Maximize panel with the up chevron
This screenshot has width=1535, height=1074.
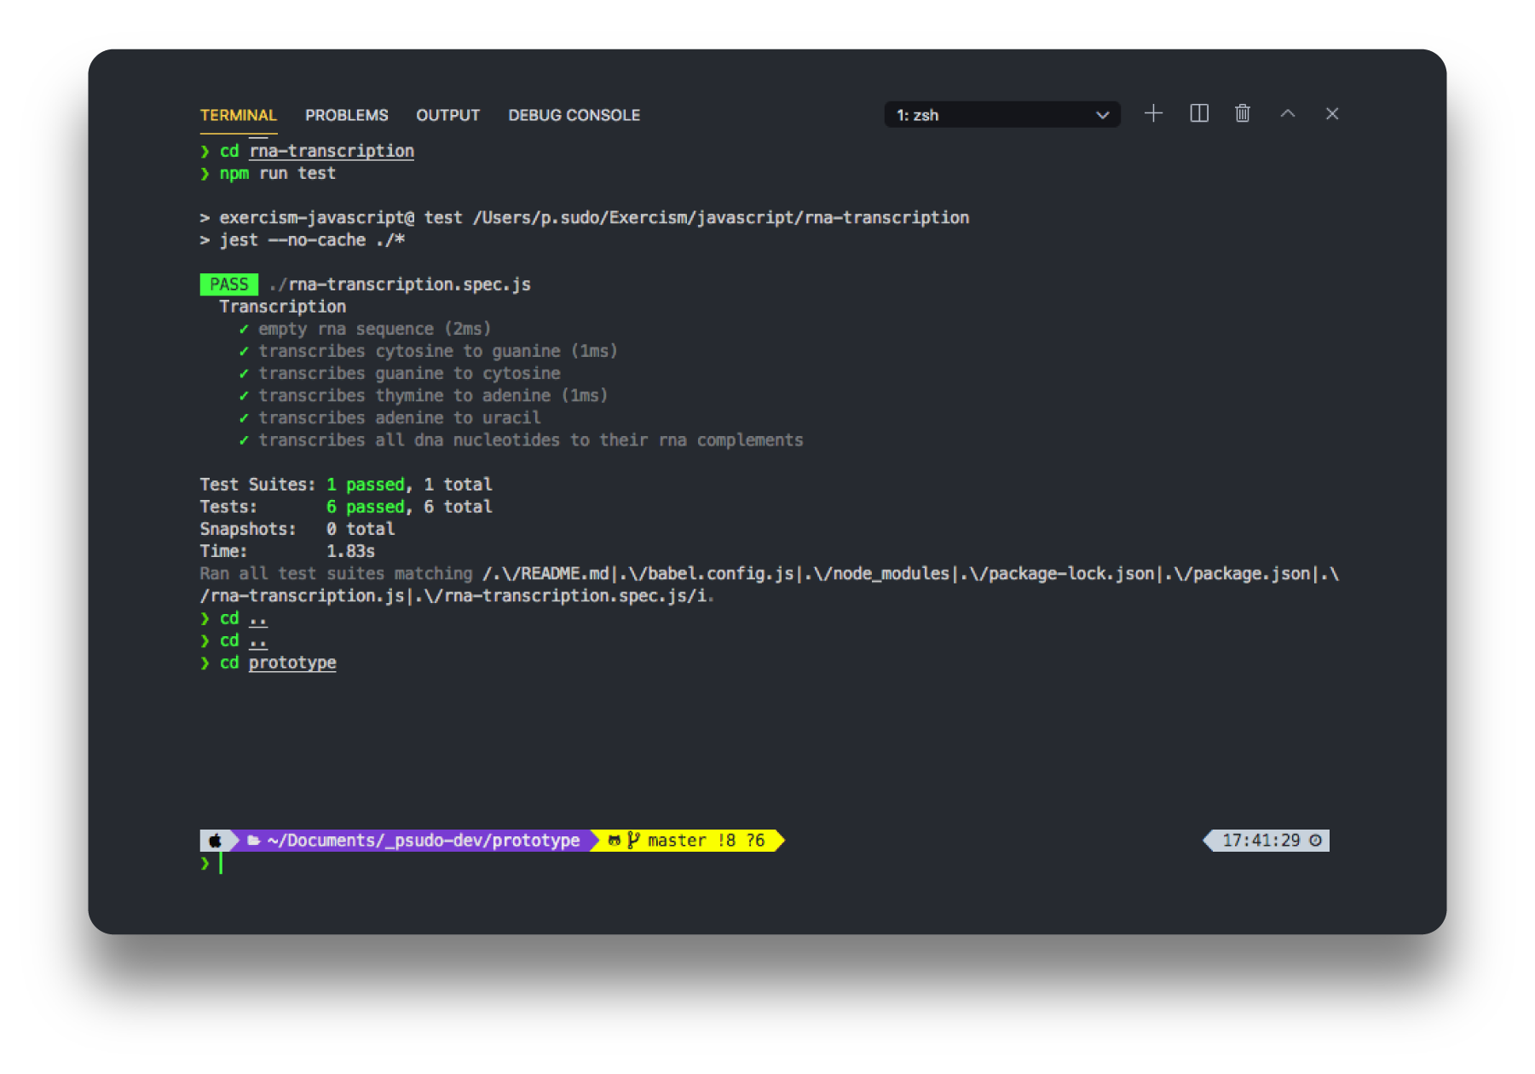[1287, 113]
